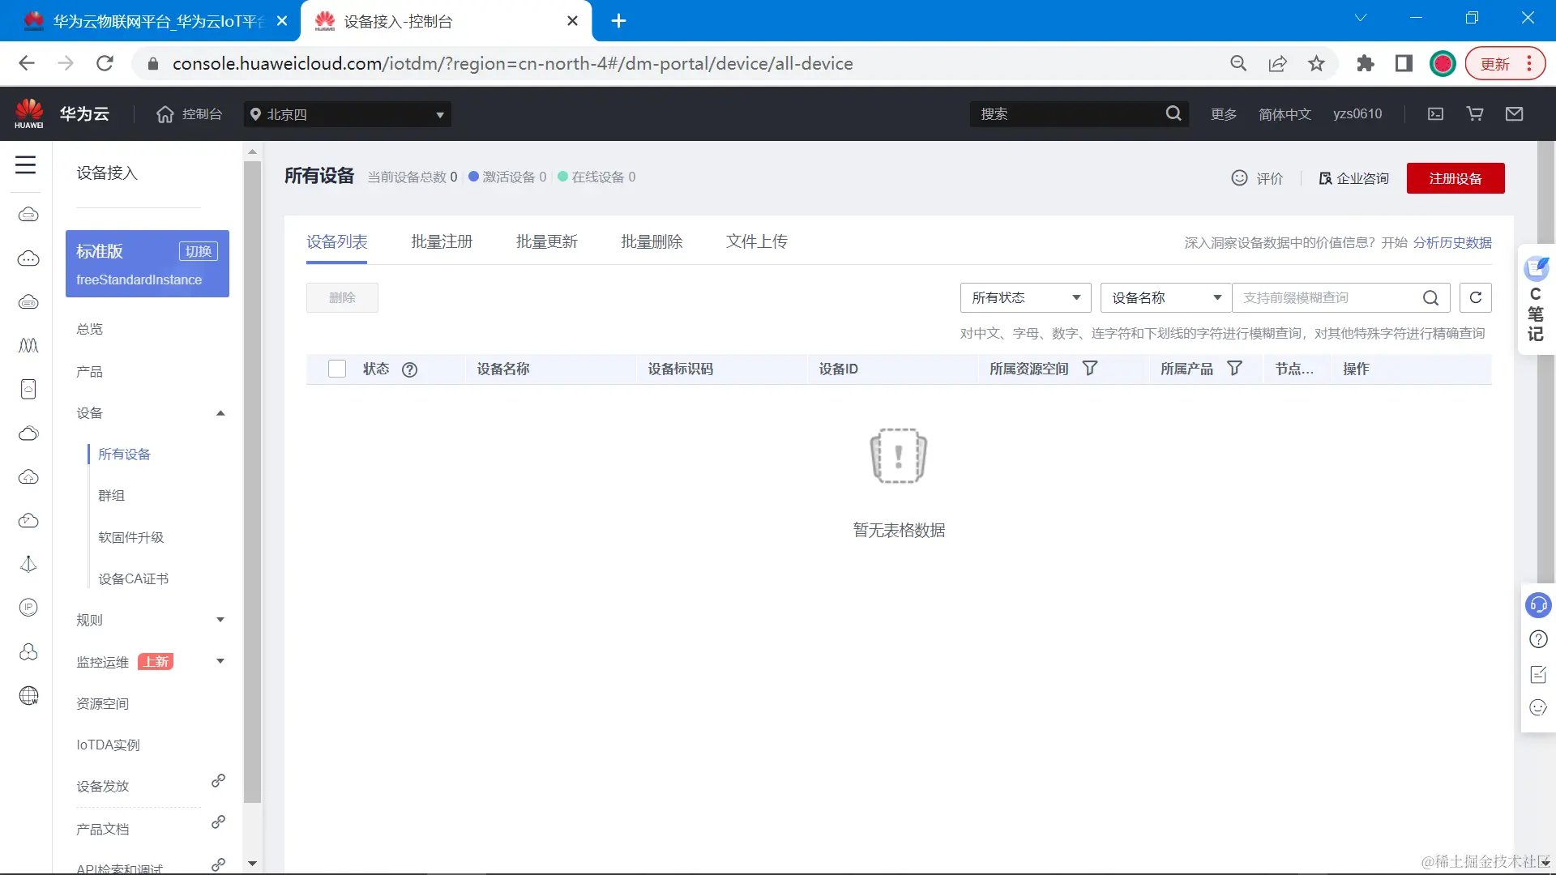Open the shopping cart icon in top bar

click(1474, 113)
